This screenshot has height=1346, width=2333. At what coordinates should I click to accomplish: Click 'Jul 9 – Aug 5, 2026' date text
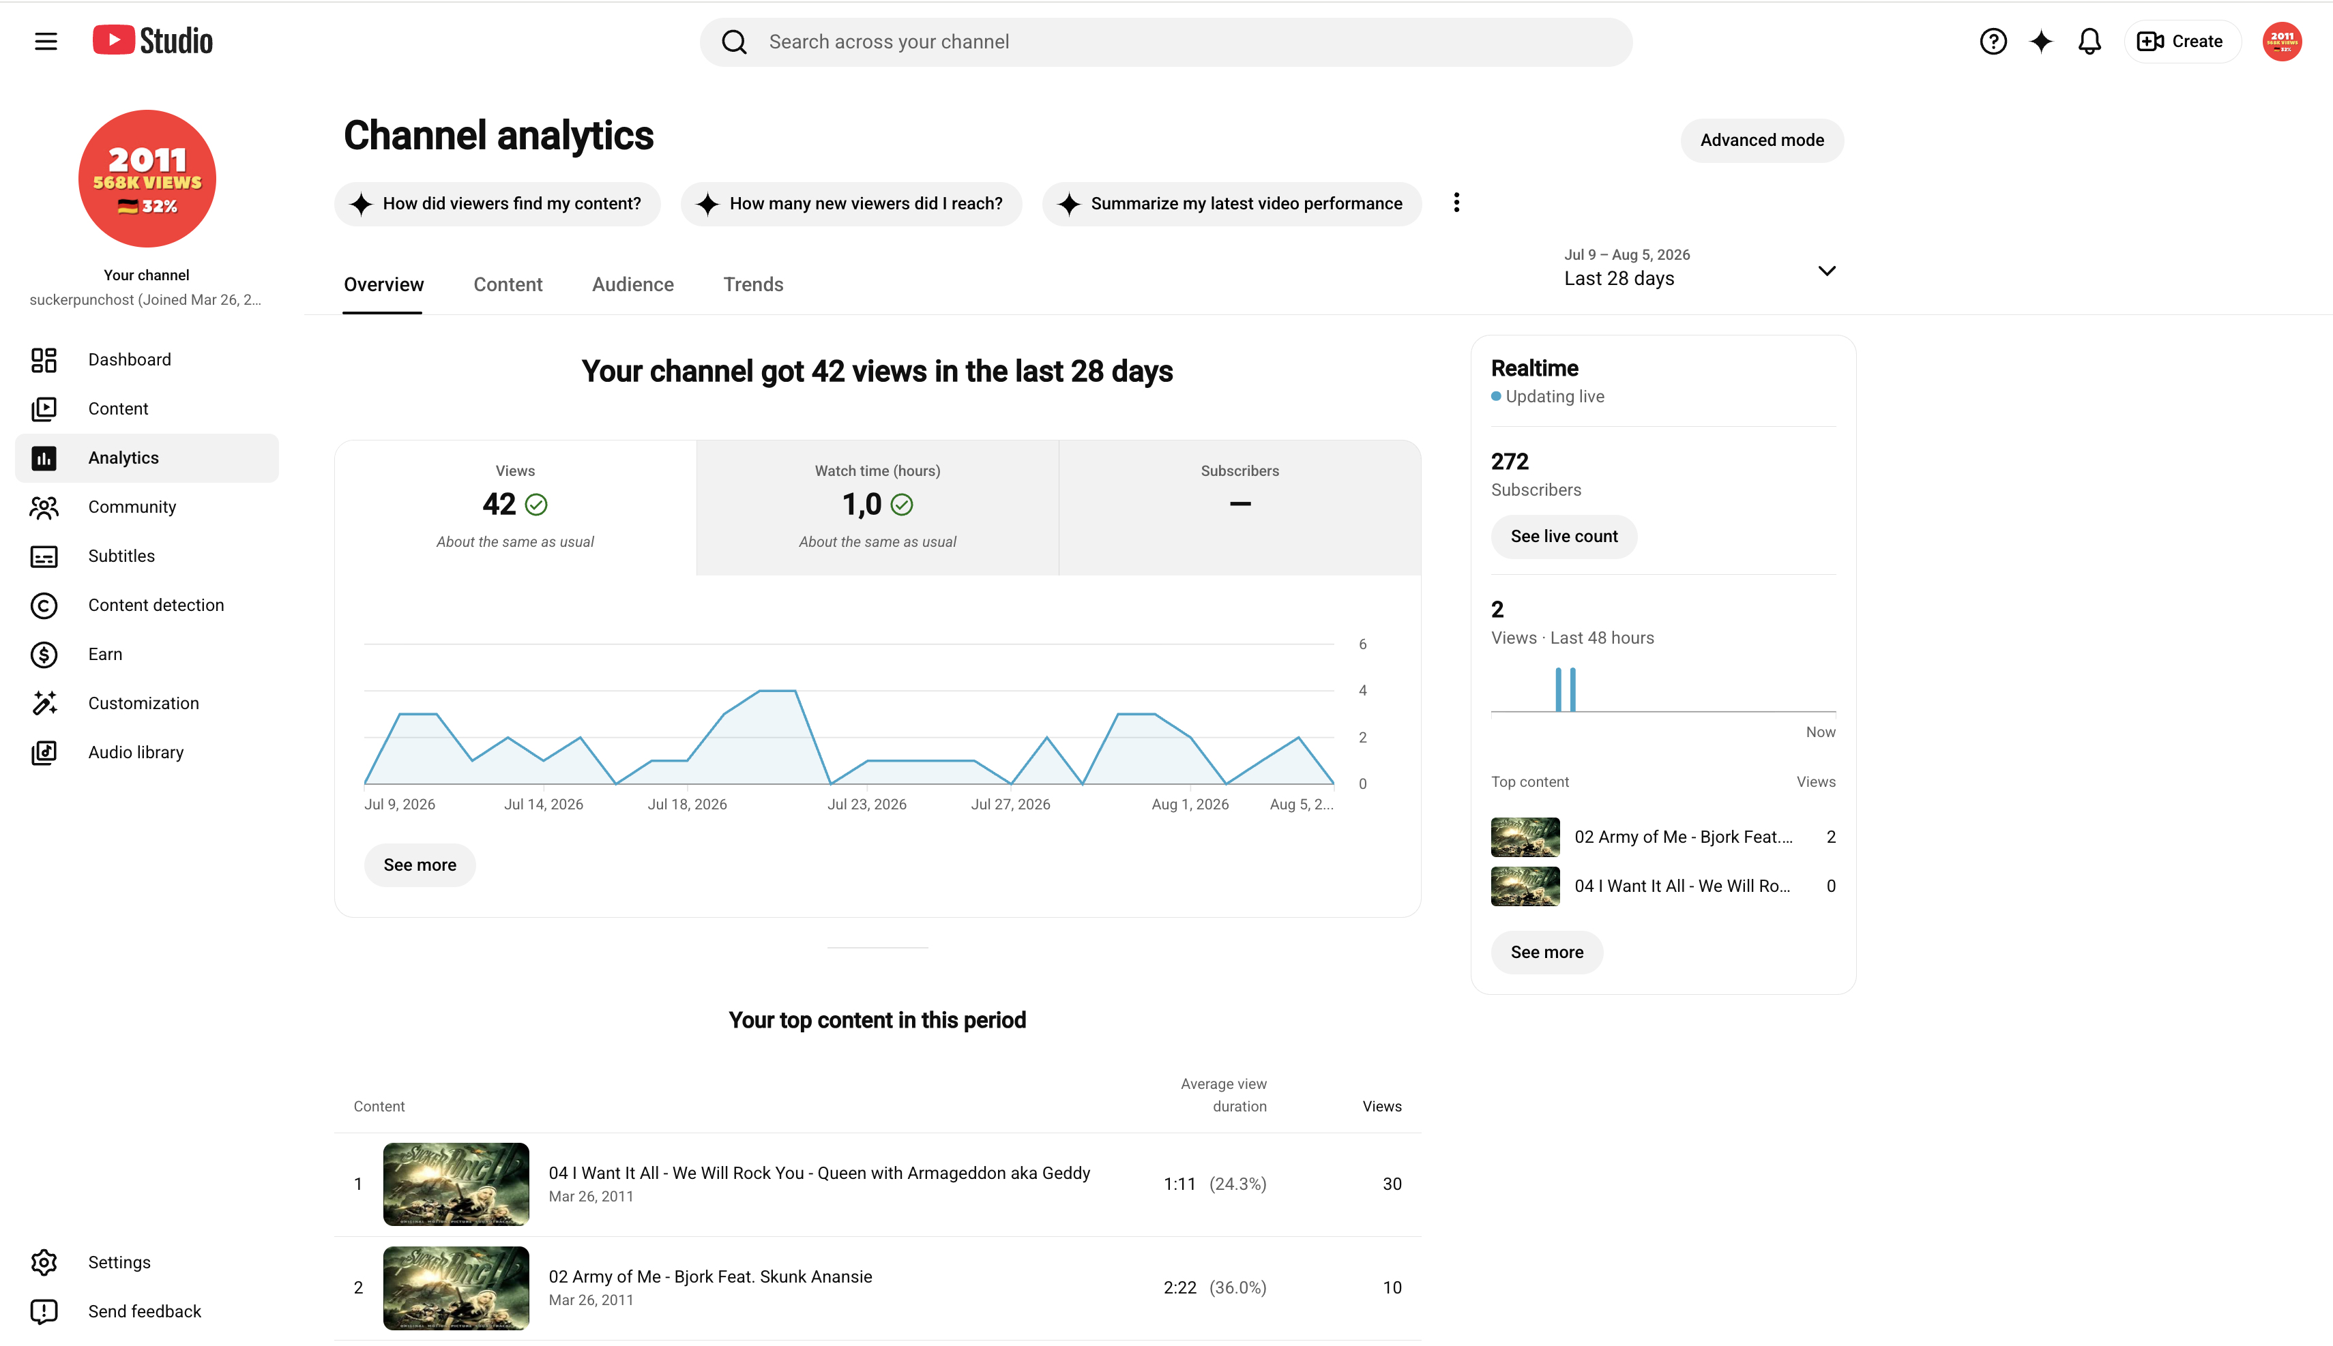[1626, 255]
